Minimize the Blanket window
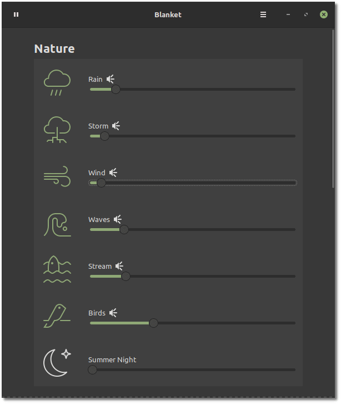This screenshot has width=341, height=404. pyautogui.click(x=288, y=14)
